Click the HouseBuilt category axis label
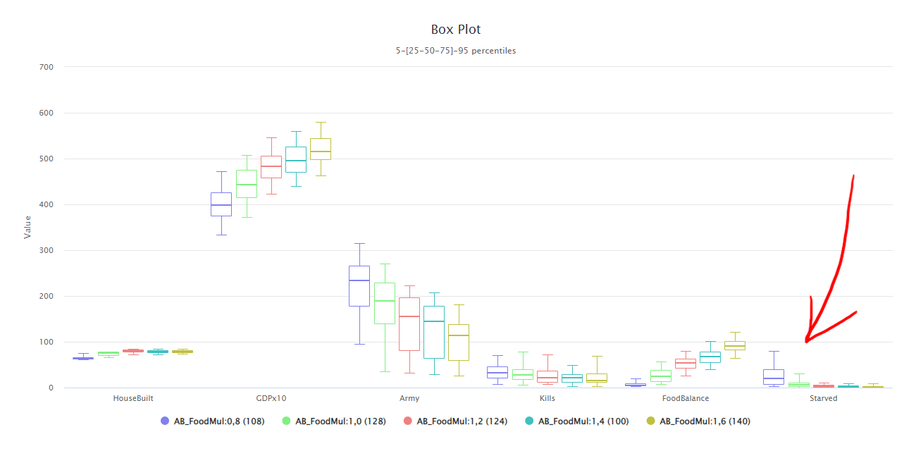Screen dimensions: 916x451 [x=133, y=398]
